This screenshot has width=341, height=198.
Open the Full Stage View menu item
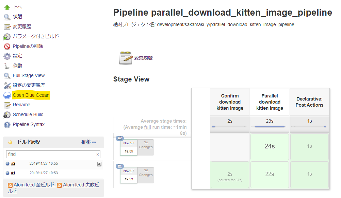tap(29, 76)
